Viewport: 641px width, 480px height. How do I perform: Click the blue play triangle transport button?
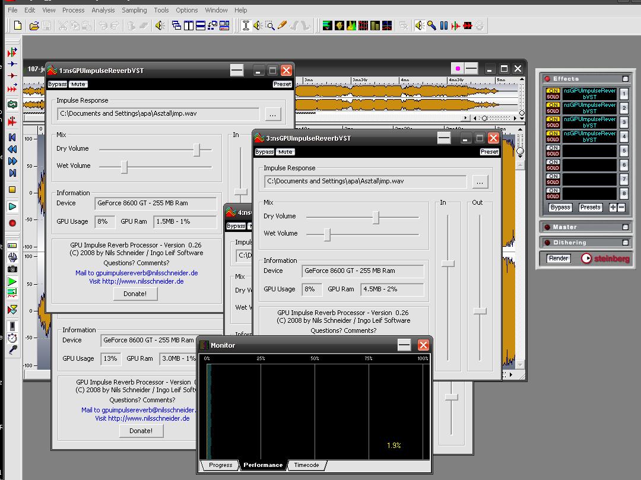(12, 206)
